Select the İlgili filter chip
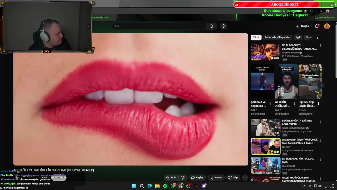Image resolution: width=337 pixels, height=190 pixels. (x=298, y=37)
